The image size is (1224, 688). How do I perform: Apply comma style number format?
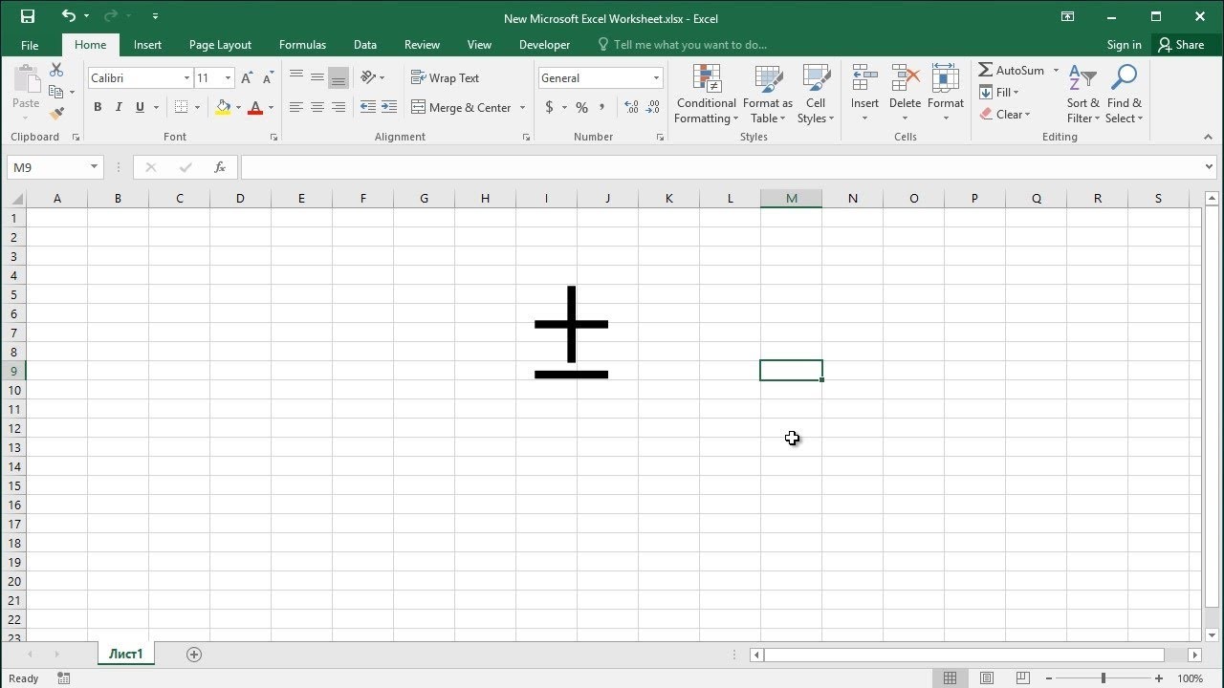[602, 107]
